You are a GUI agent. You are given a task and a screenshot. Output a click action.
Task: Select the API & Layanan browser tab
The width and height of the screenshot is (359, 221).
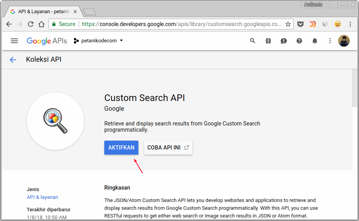(x=43, y=12)
